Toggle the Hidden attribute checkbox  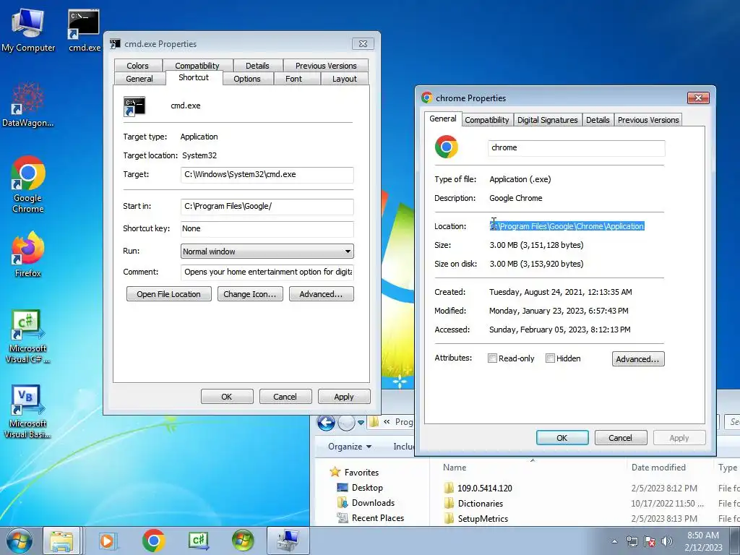[x=550, y=358]
